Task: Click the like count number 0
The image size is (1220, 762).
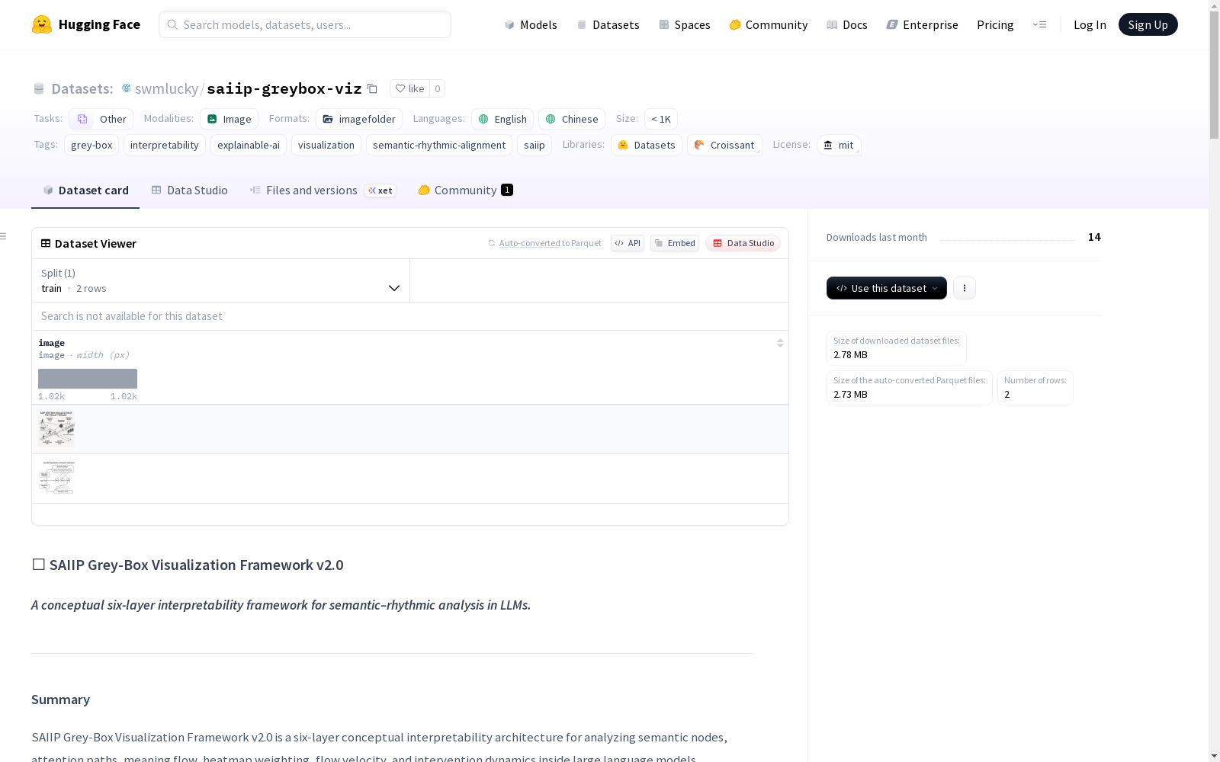Action: tap(438, 88)
